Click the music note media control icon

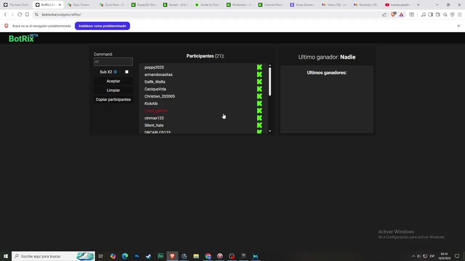click(x=424, y=14)
